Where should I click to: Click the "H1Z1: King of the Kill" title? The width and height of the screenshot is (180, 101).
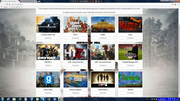click(x=75, y=62)
